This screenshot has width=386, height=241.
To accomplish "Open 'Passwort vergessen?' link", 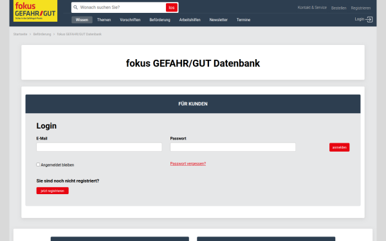I will pyautogui.click(x=188, y=163).
